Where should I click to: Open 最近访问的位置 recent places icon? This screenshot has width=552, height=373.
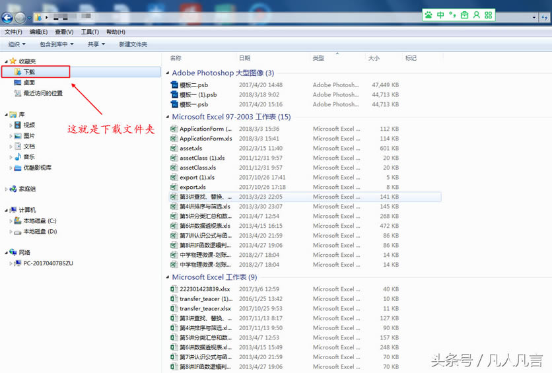coord(18,93)
